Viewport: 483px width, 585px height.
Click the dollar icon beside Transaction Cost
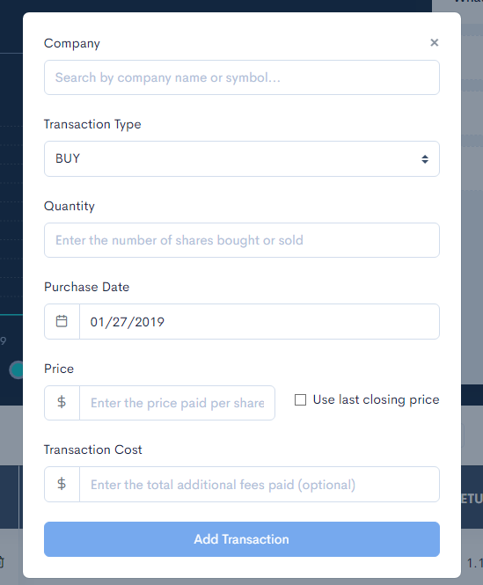(x=62, y=484)
